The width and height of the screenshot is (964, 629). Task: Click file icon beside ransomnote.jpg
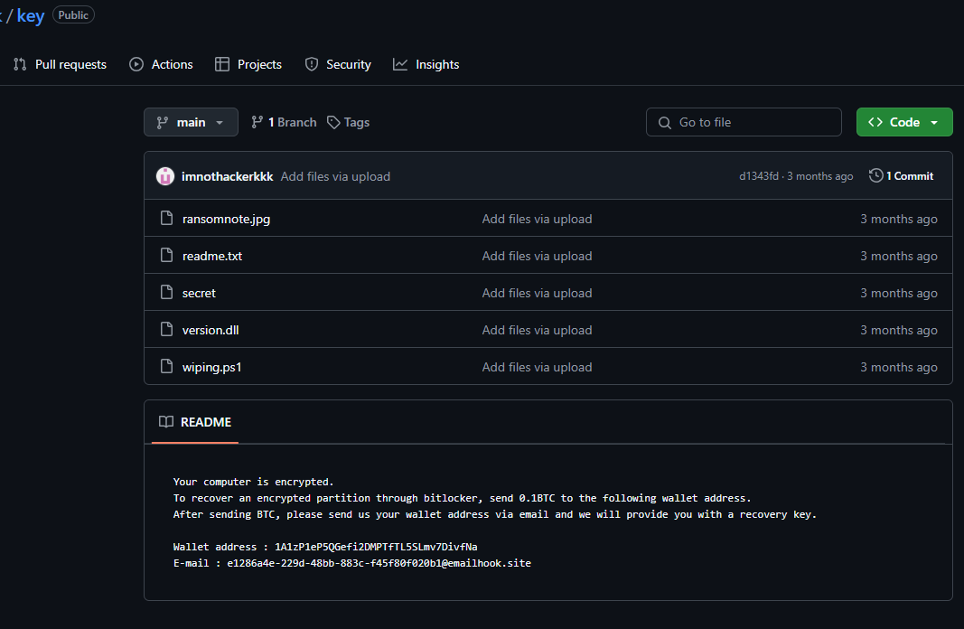(166, 219)
